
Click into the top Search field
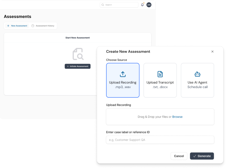(120, 5)
